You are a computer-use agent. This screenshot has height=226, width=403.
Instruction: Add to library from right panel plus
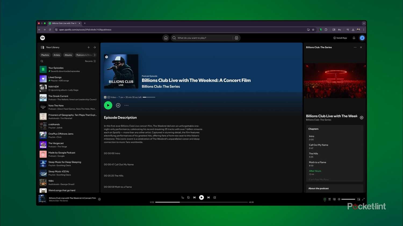click(362, 118)
